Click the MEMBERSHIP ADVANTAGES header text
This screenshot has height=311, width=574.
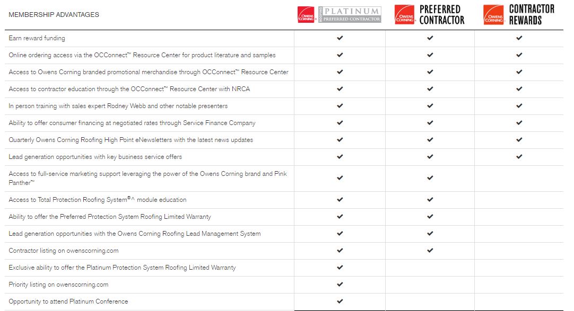point(54,15)
